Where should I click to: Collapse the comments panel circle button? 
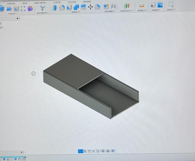click(x=21, y=152)
